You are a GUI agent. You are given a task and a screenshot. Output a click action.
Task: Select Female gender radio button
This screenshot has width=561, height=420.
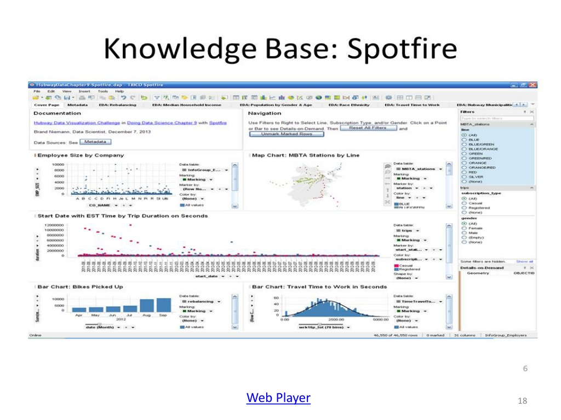point(464,228)
